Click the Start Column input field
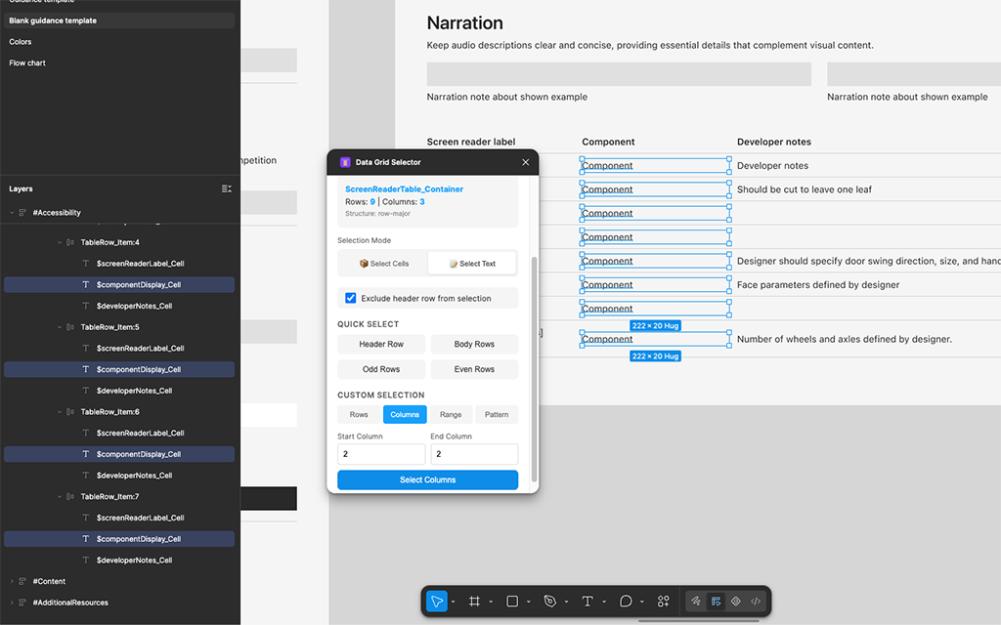 [x=381, y=454]
